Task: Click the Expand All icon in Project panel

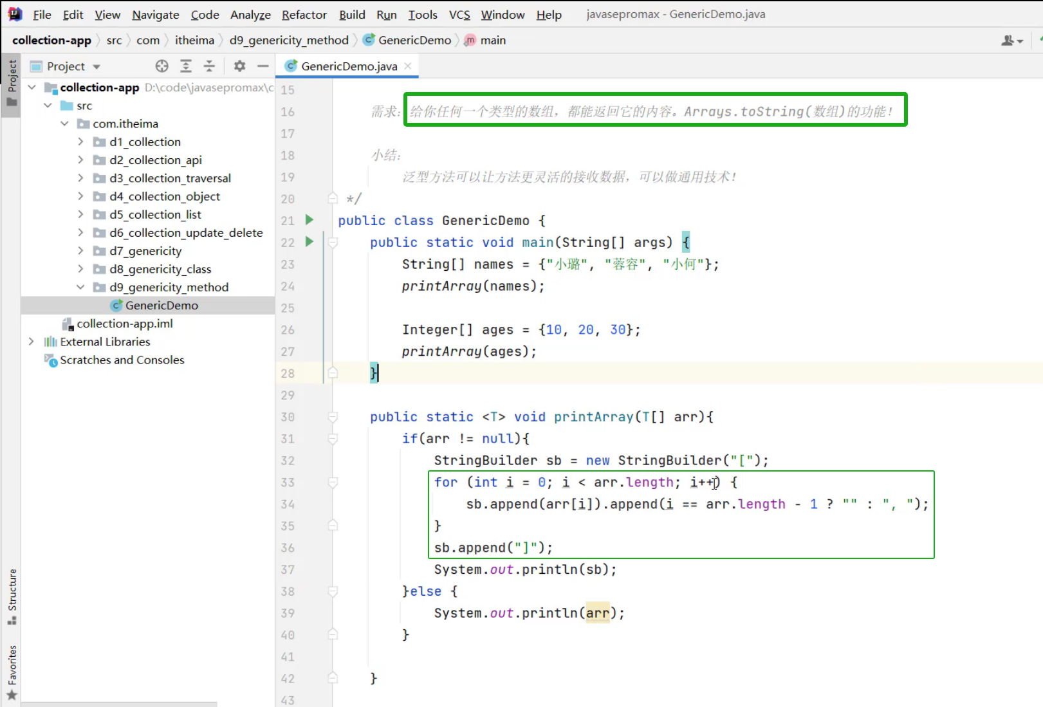Action: tap(186, 66)
